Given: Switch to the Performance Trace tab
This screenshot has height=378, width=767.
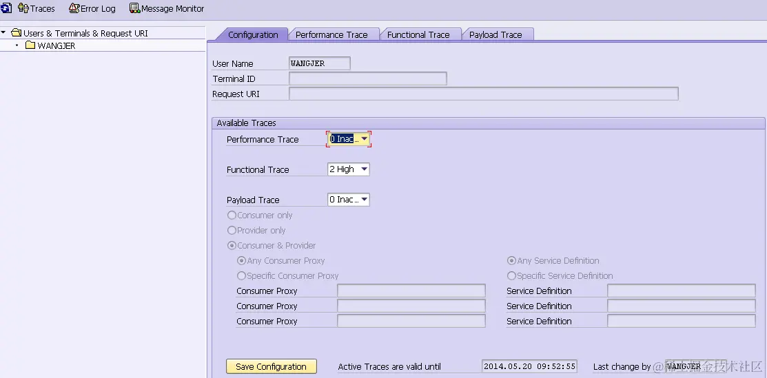Looking at the screenshot, I should point(331,34).
